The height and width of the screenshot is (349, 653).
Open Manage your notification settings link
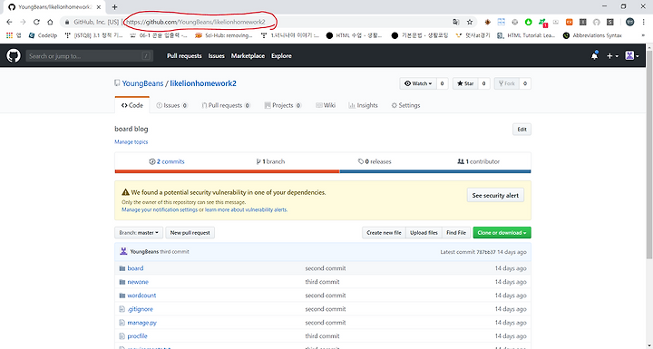(x=160, y=209)
